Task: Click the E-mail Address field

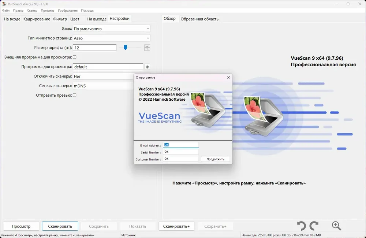Action: pos(181,145)
